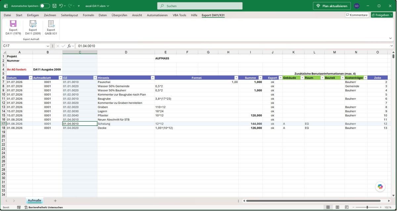The width and height of the screenshot is (397, 211).
Task: Click Barrierefreiheit: Untersuchen in status bar
Action: pyautogui.click(x=43, y=207)
